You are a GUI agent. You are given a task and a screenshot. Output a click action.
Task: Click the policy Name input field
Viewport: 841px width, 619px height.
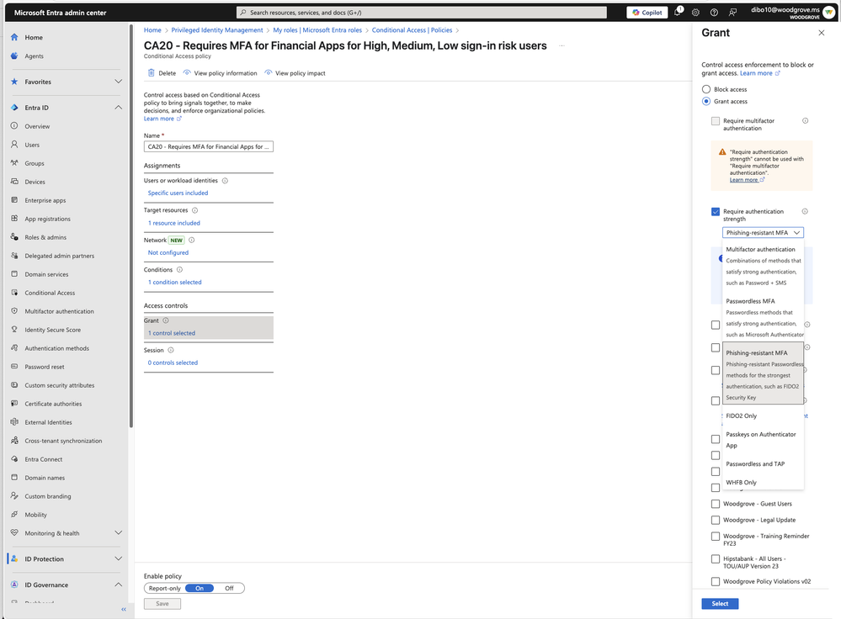pos(209,147)
